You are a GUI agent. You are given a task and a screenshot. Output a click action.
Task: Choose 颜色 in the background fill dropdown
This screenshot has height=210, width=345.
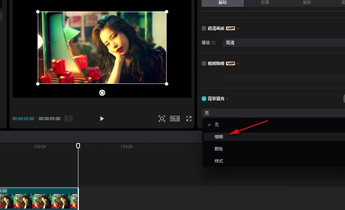click(x=219, y=149)
